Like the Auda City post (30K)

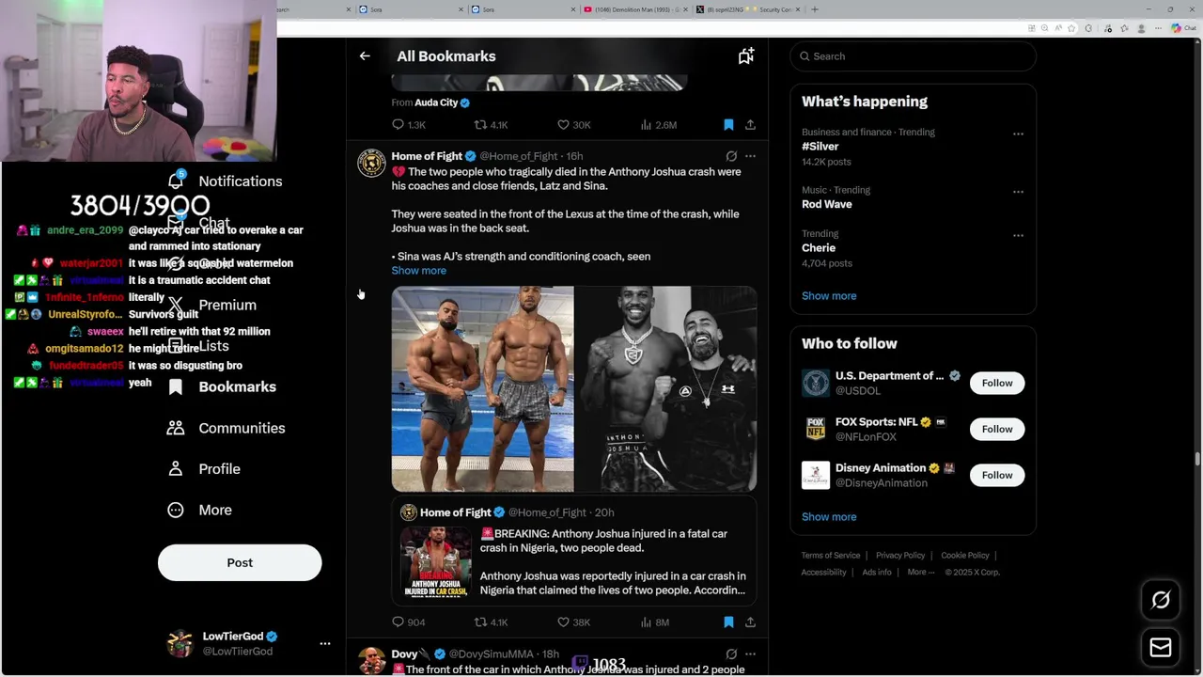point(573,125)
